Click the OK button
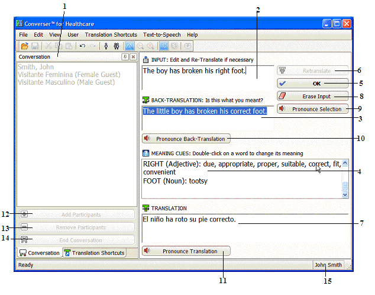The height and width of the screenshot is (295, 375). click(312, 84)
